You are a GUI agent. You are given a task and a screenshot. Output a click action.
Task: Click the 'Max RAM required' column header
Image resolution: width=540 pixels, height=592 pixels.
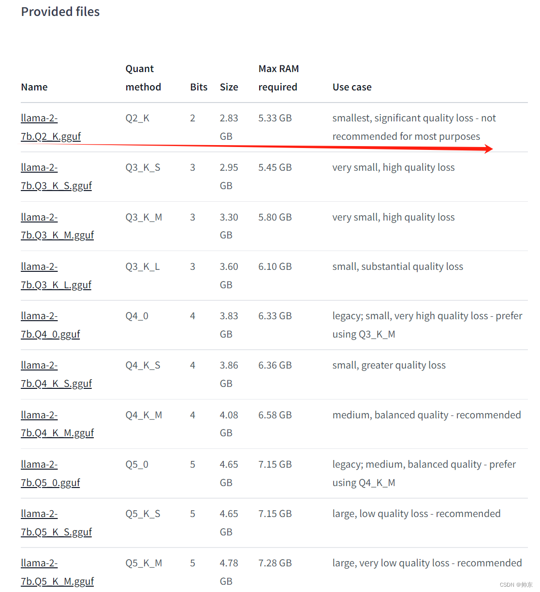click(278, 78)
